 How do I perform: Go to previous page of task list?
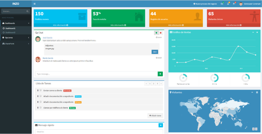146,84
